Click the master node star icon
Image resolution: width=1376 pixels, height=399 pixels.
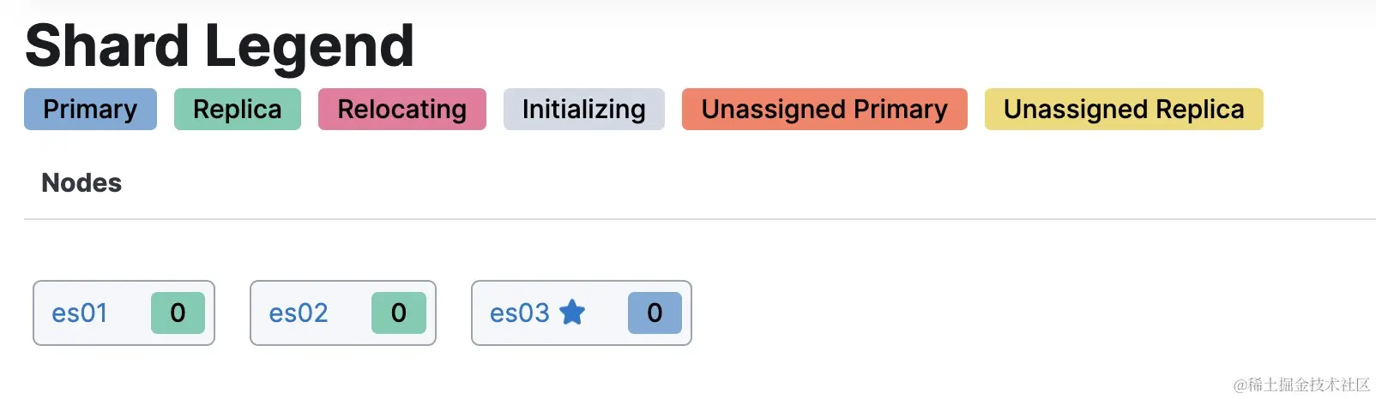click(572, 313)
